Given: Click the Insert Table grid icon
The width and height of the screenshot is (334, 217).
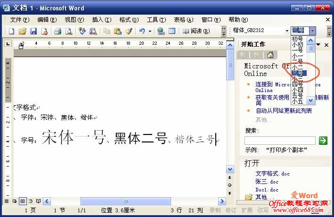Looking at the screenshot, I should coord(172,31).
